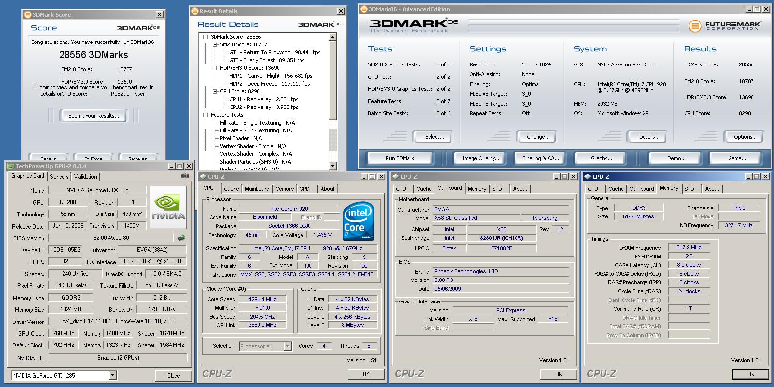This screenshot has width=774, height=387.
Task: Select GT2 - Firefly Forest result row
Action: 267,60
